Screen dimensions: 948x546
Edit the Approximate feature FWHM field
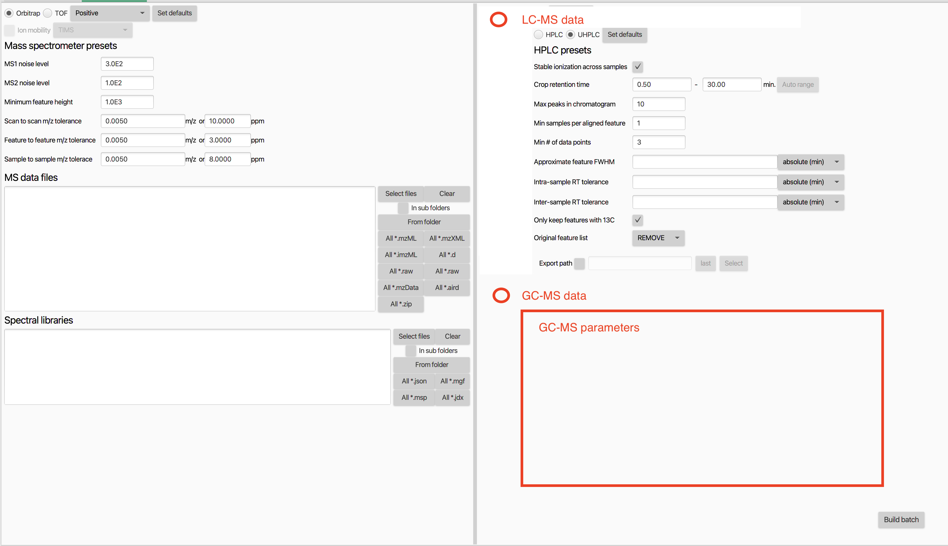click(x=705, y=162)
